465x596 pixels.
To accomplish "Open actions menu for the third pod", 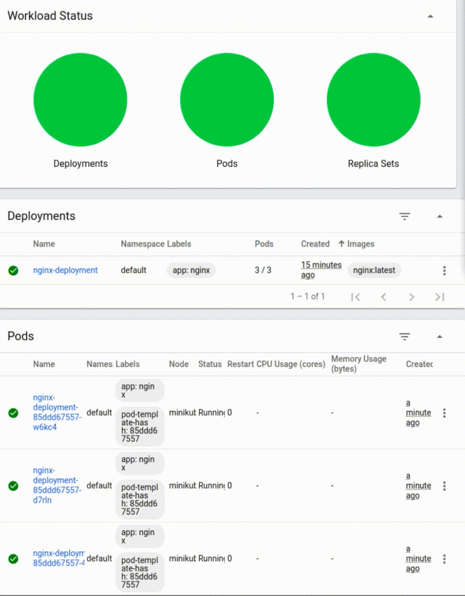I will tap(444, 559).
